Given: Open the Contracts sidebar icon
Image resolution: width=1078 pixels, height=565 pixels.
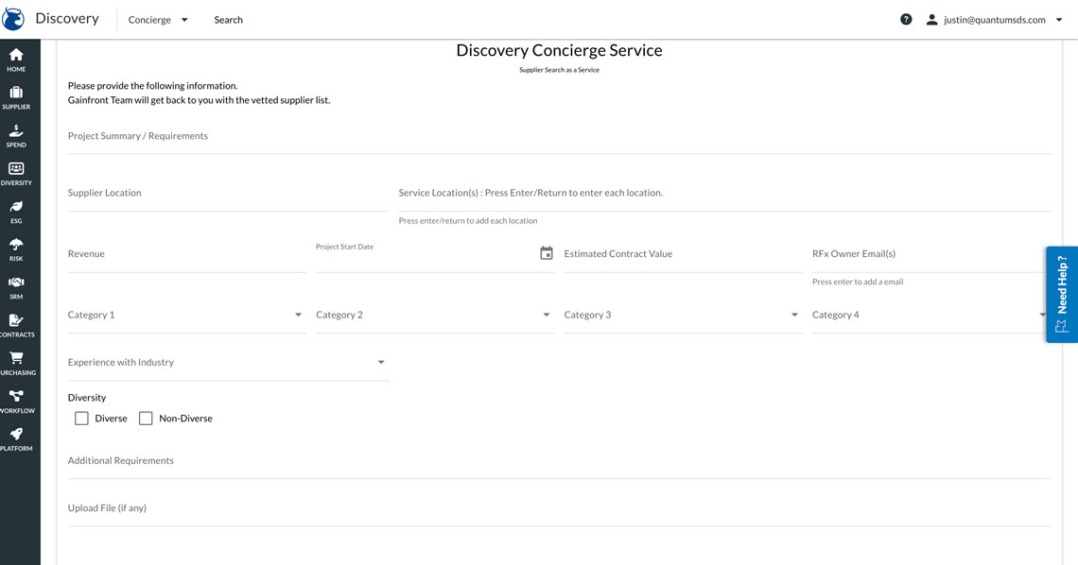Looking at the screenshot, I should pos(16,321).
